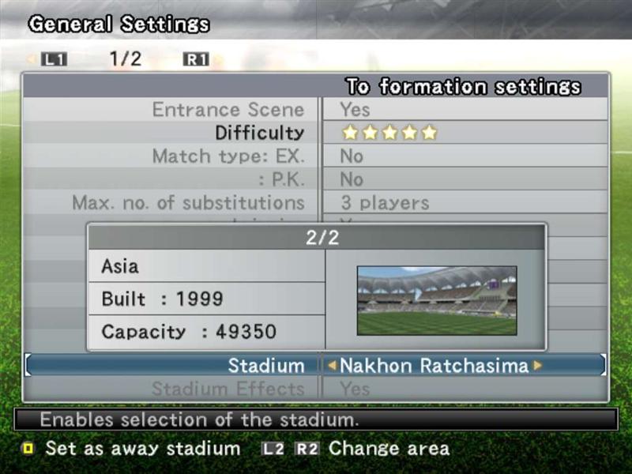Click the stadium preview thumbnail
The height and width of the screenshot is (474, 632).
click(437, 300)
